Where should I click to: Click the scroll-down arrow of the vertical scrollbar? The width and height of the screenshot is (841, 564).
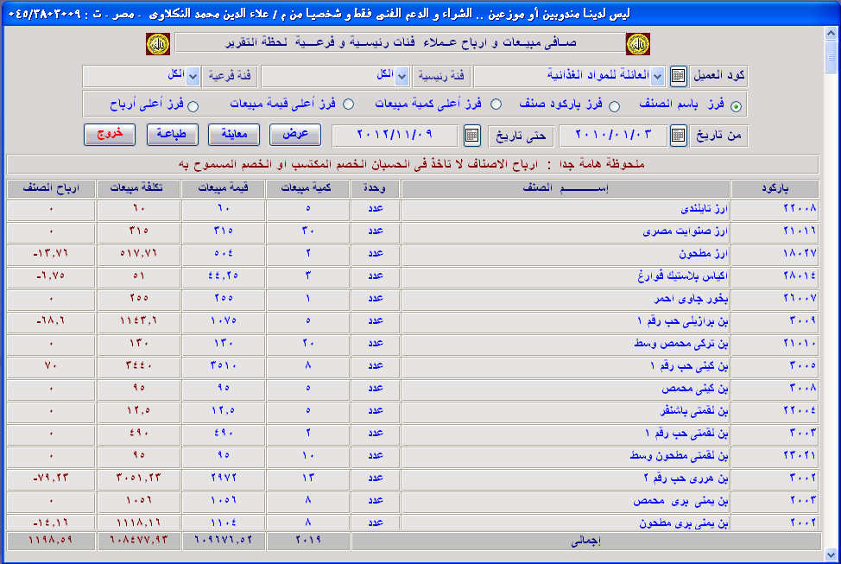(831, 554)
